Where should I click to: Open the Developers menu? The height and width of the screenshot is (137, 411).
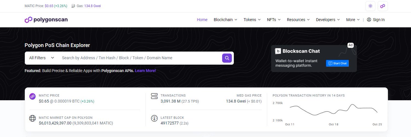(x=328, y=20)
